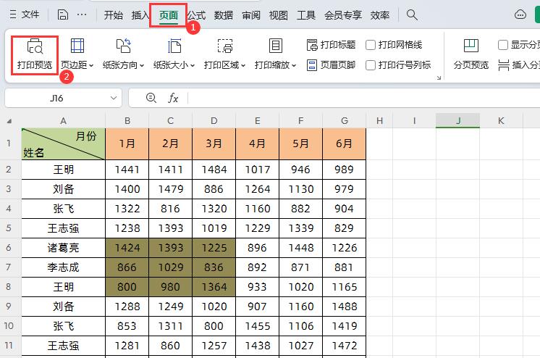Toggle the 显示分页 checkbox

click(x=503, y=45)
